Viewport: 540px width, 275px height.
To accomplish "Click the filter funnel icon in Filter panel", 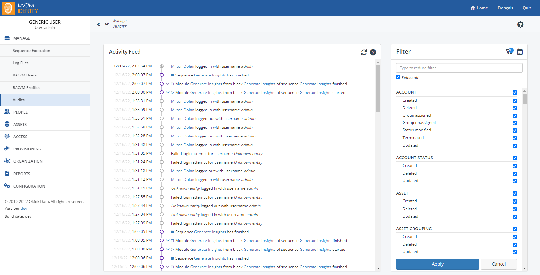I will pos(510,51).
